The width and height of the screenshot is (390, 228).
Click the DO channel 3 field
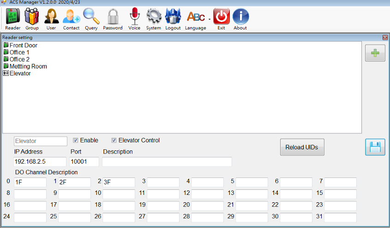click(x=163, y=182)
